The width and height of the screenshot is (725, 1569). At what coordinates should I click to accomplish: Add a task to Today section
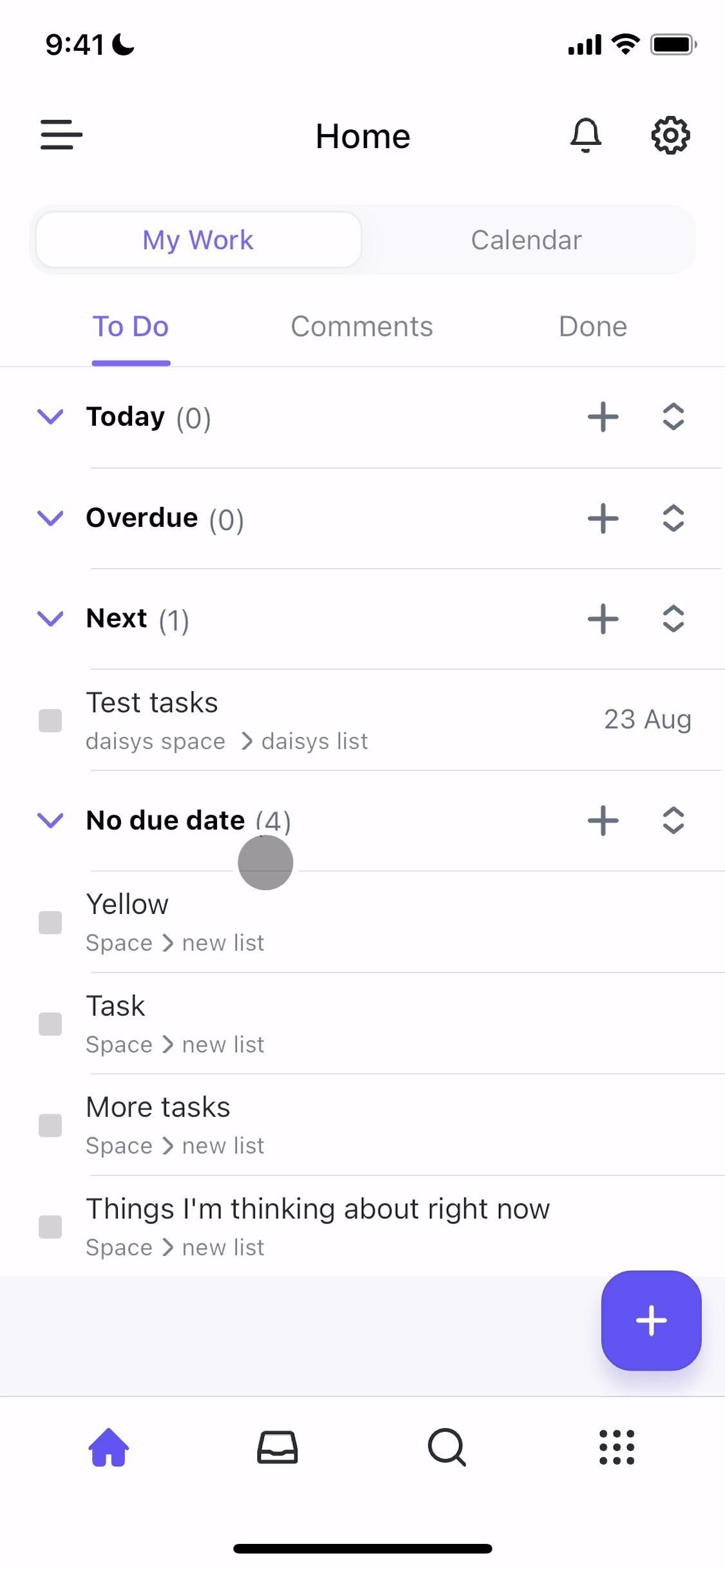point(603,417)
